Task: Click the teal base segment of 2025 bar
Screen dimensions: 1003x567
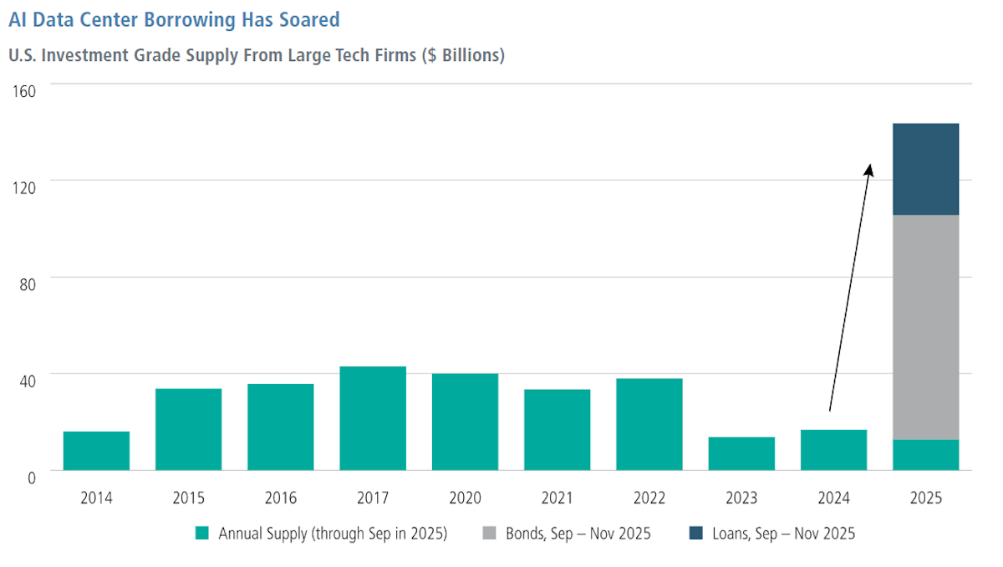Action: click(925, 455)
